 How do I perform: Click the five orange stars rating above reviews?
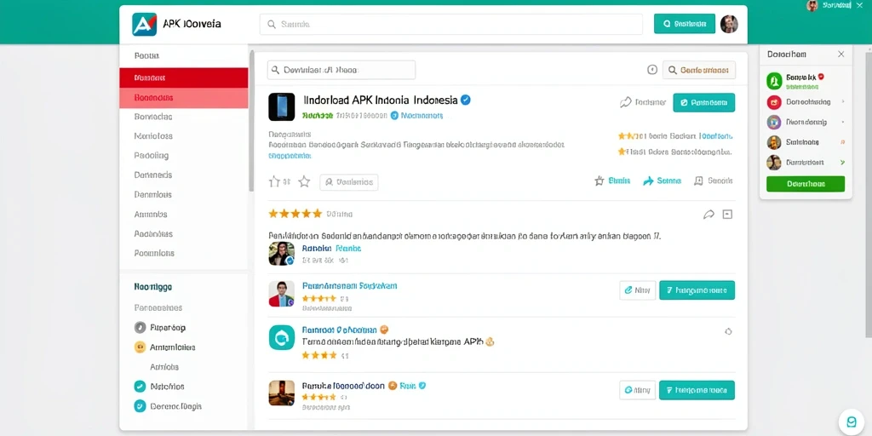(295, 214)
